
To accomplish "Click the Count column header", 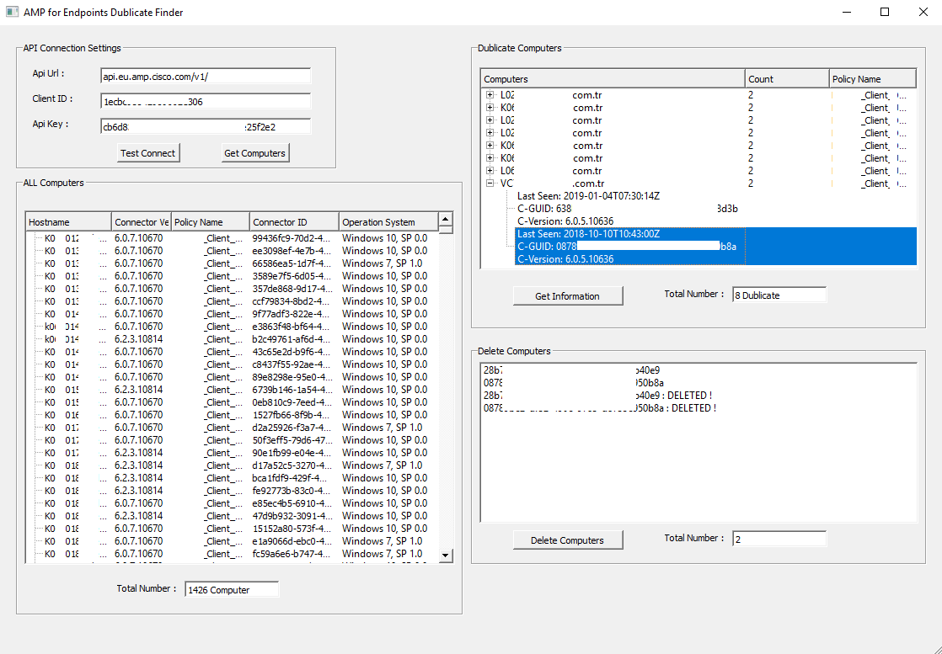I will coord(787,79).
